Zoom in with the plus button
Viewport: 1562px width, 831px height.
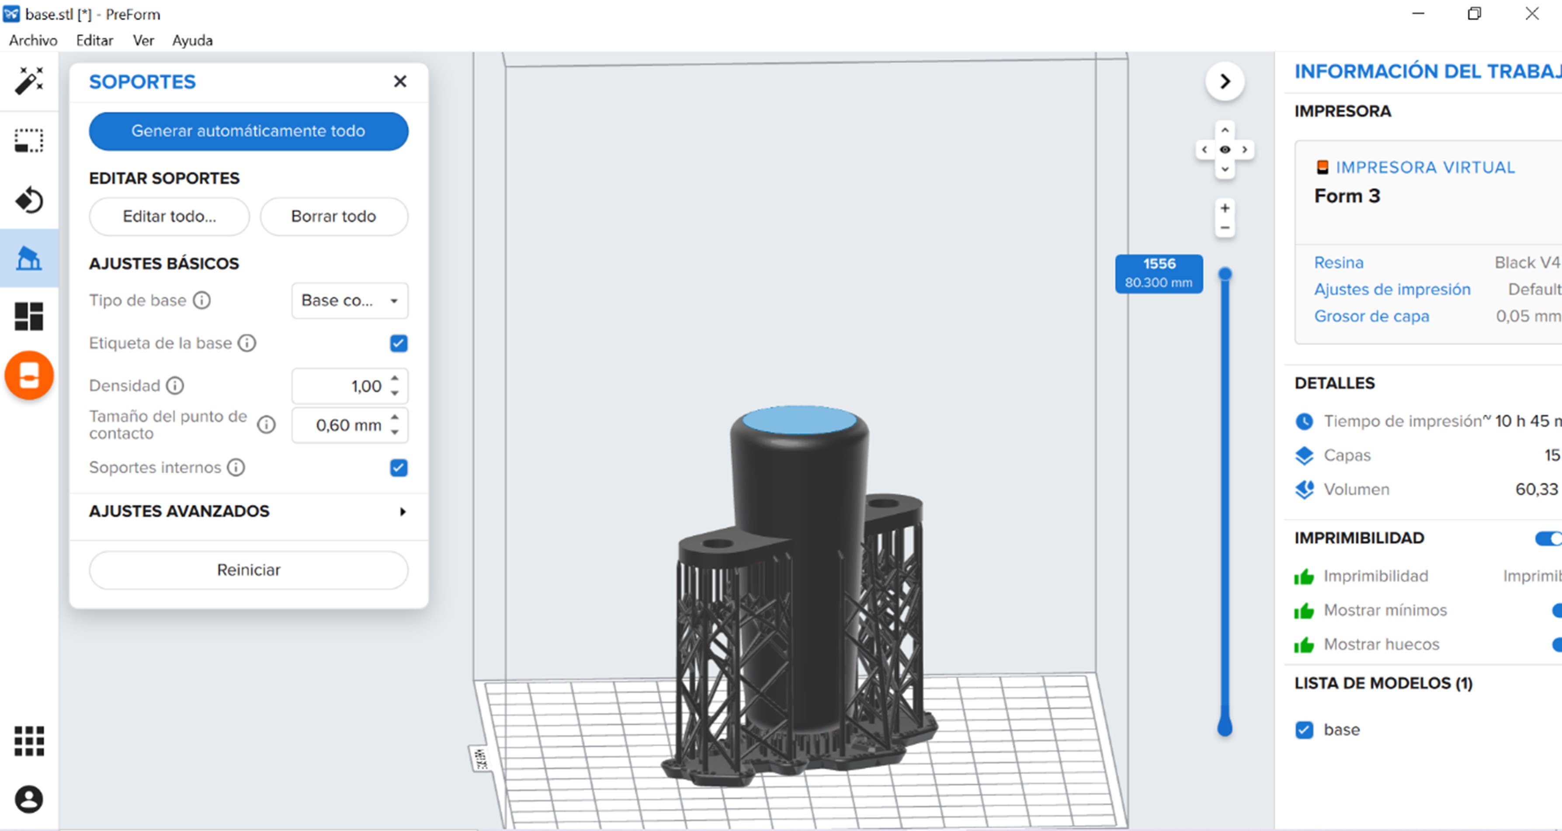pyautogui.click(x=1225, y=208)
